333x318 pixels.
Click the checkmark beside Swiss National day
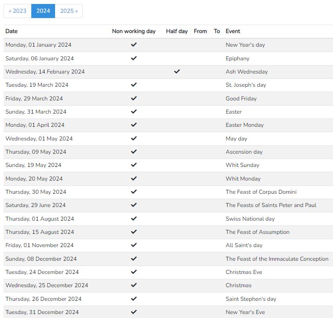pos(134,218)
